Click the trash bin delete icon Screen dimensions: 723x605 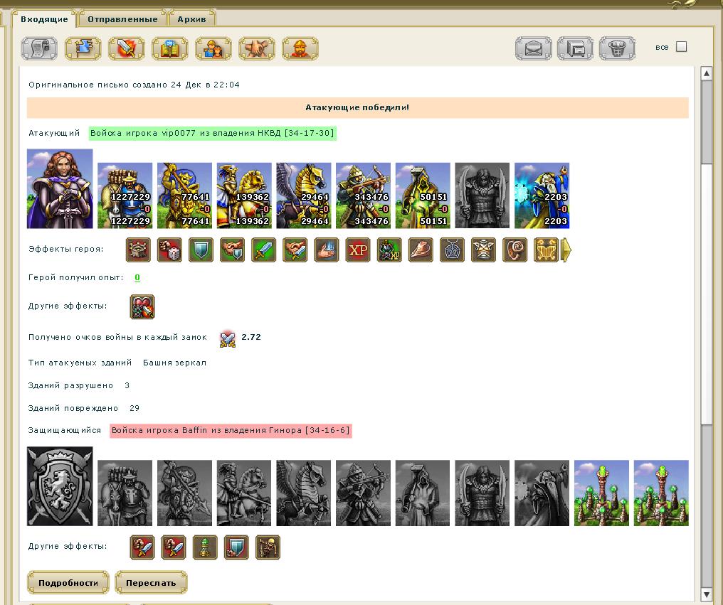point(617,48)
